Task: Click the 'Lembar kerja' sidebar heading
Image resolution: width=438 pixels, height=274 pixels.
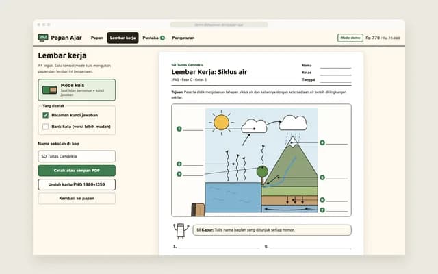Action: [x=62, y=55]
